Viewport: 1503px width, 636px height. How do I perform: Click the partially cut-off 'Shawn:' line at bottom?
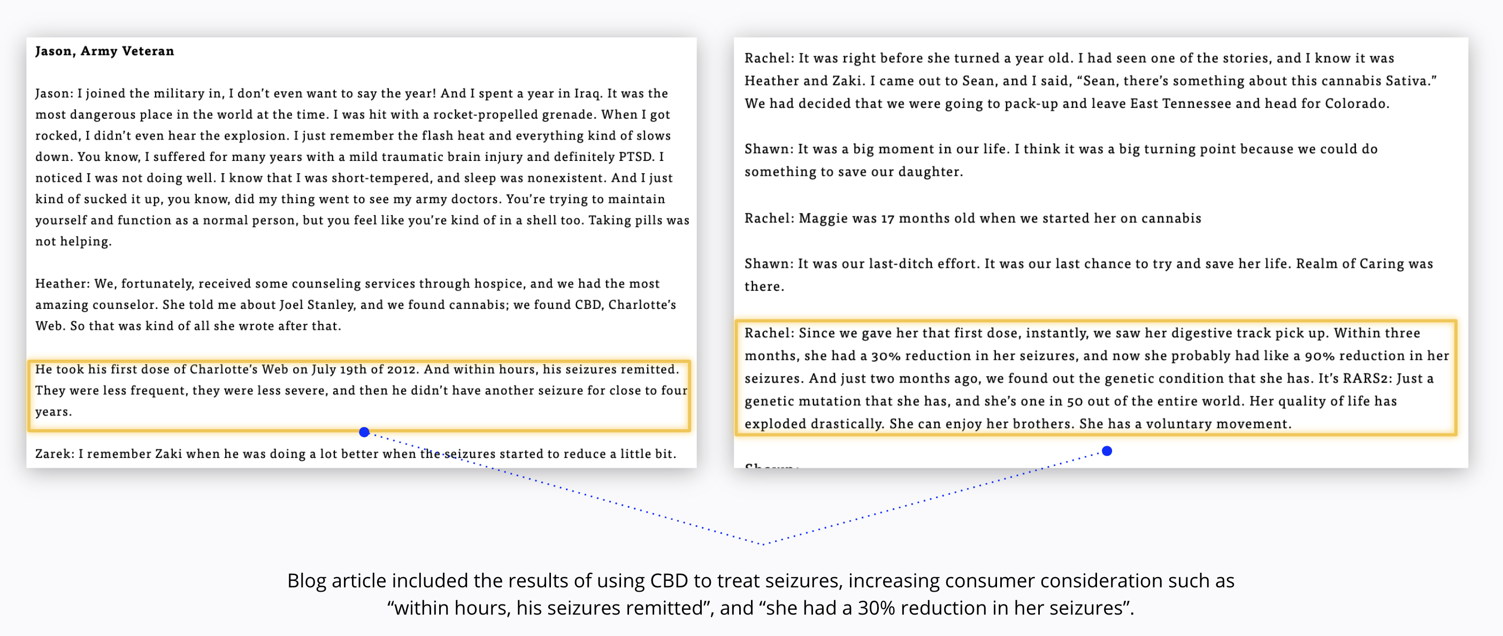(771, 464)
